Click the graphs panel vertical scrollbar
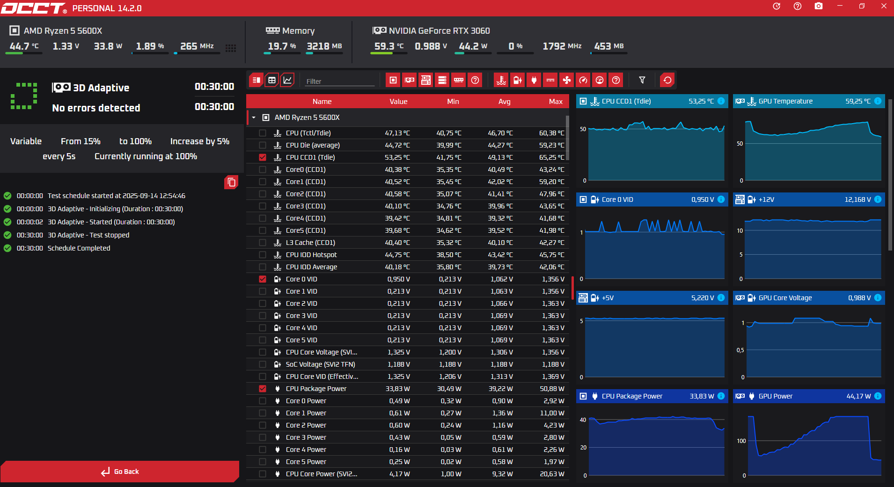This screenshot has width=894, height=487. point(890,174)
